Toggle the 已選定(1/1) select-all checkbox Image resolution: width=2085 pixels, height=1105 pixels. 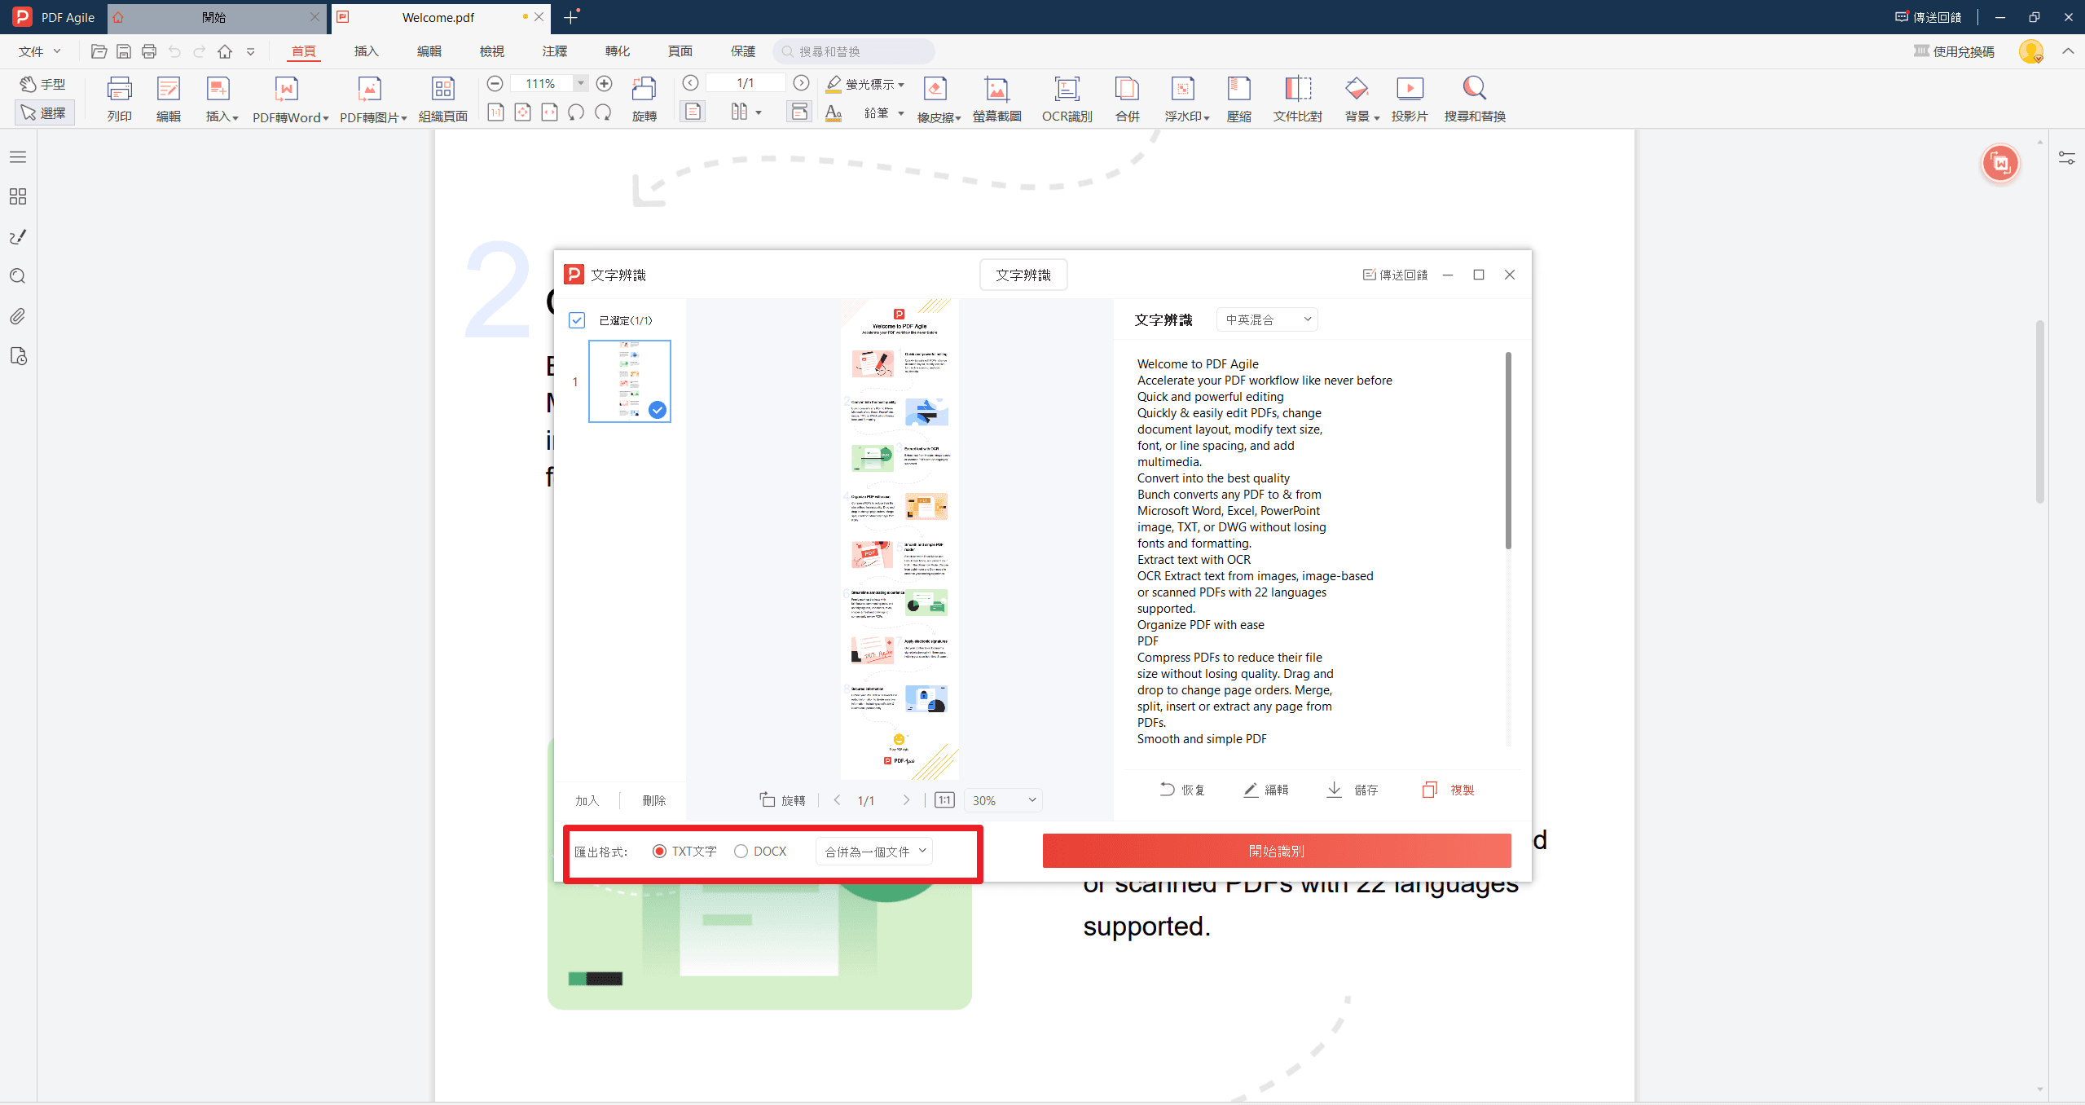577,320
